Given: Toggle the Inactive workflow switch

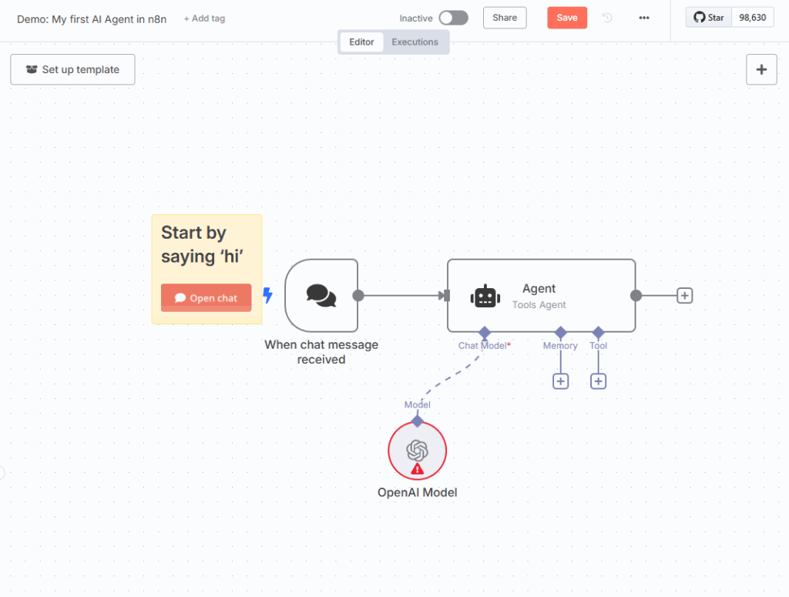Looking at the screenshot, I should (x=453, y=18).
